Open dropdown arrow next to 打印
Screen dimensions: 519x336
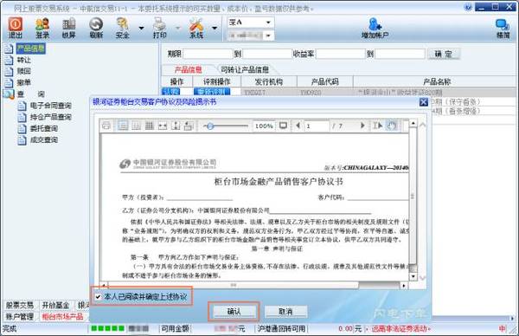pyautogui.click(x=177, y=29)
